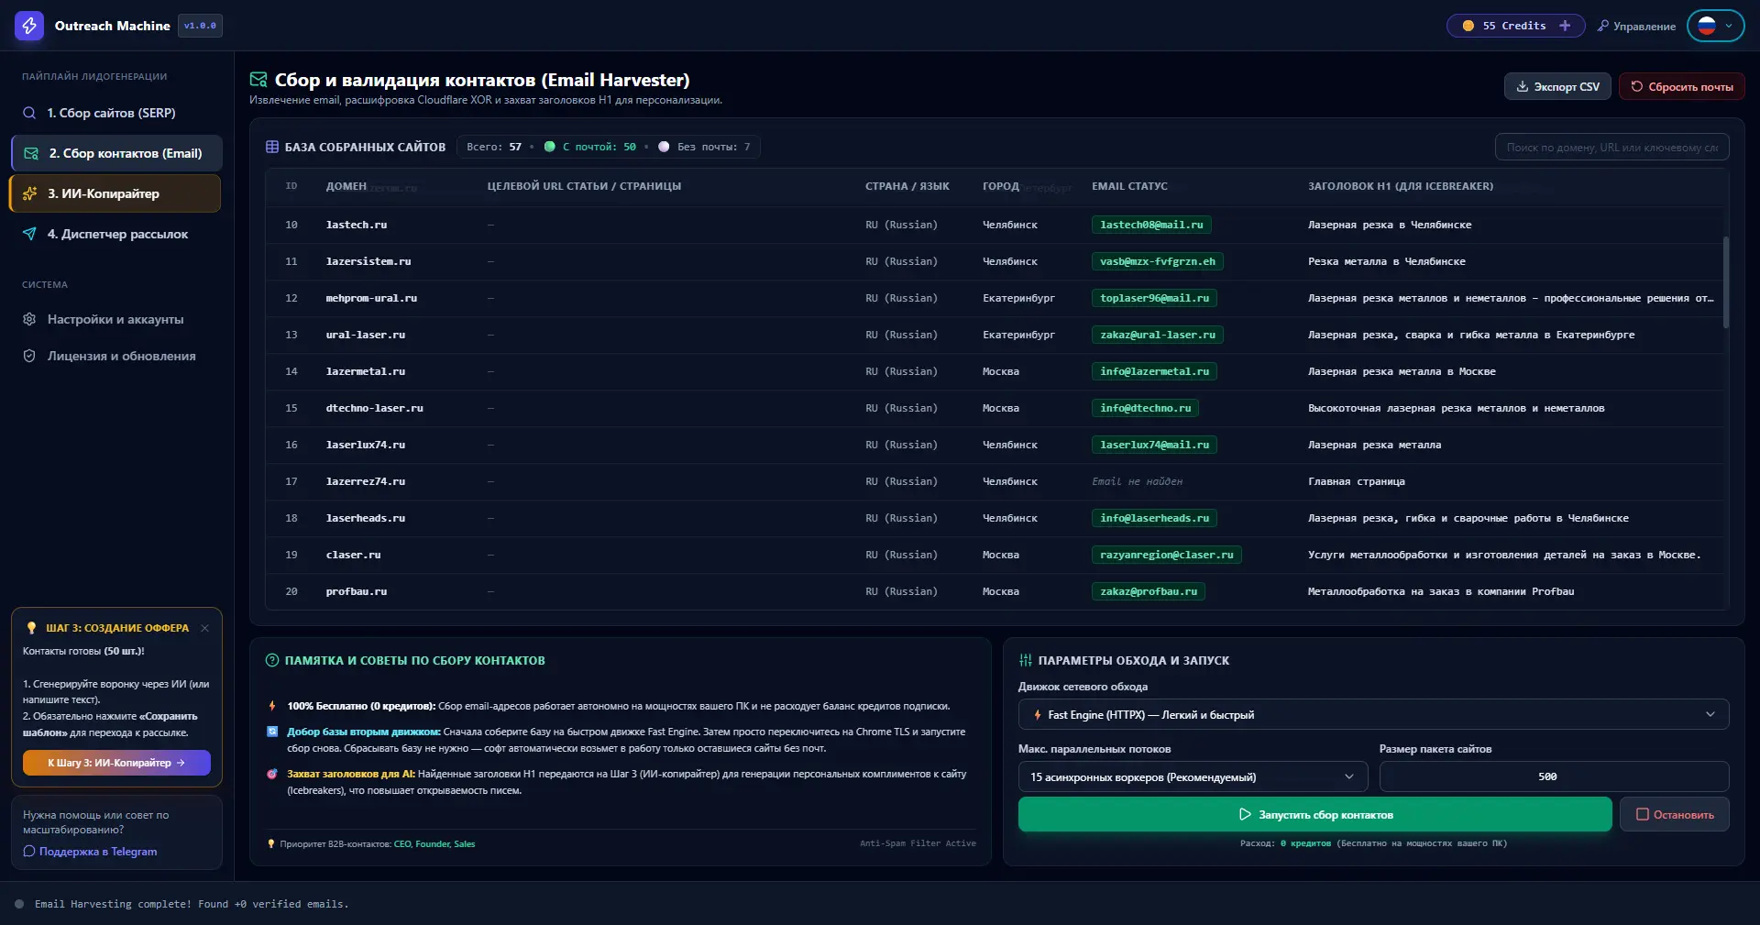Click the ДОМЕН column header
The image size is (1760, 925).
click(346, 186)
